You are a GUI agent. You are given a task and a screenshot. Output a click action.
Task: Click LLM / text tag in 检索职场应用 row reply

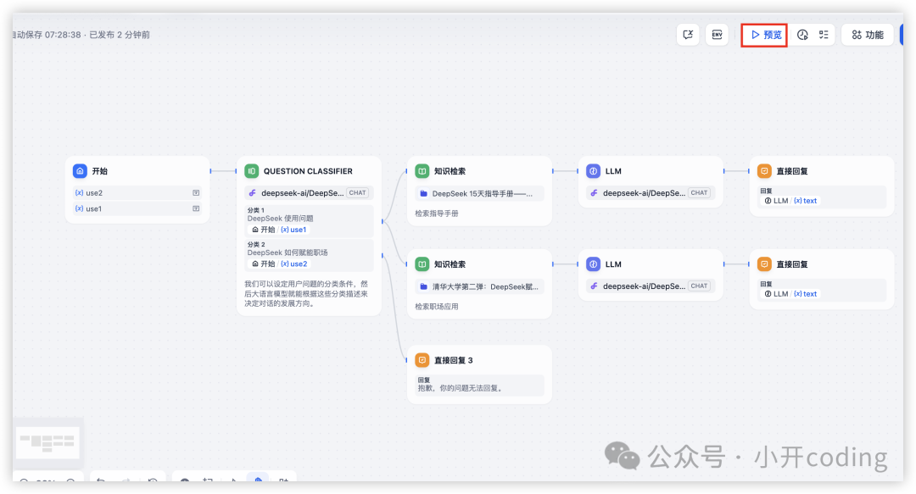pyautogui.click(x=791, y=294)
